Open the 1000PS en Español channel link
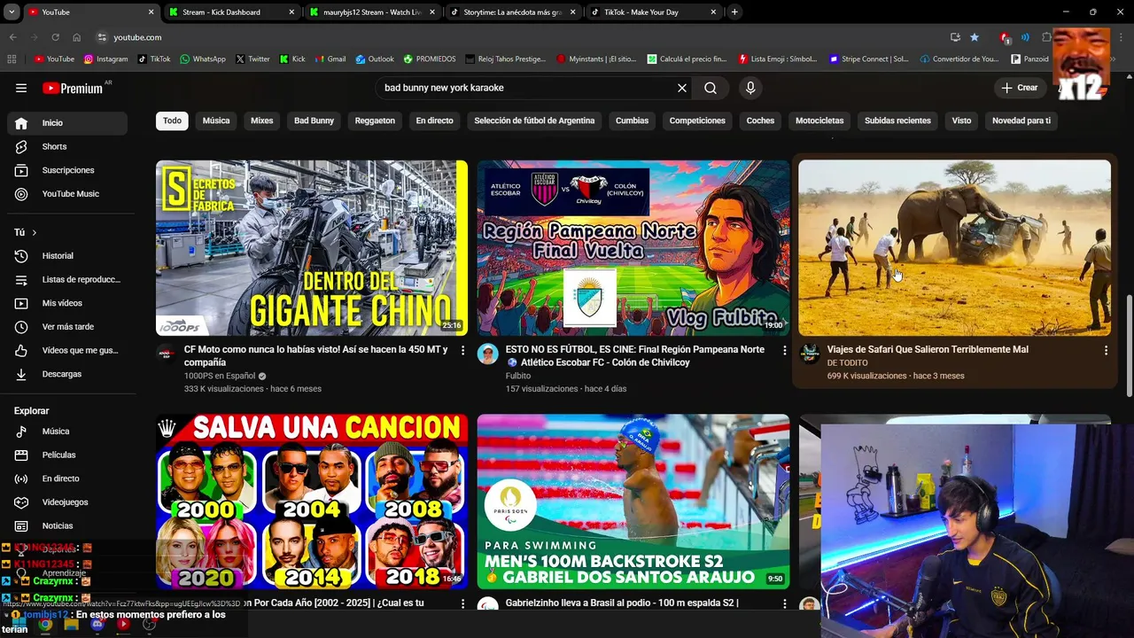The image size is (1134, 638). (220, 376)
